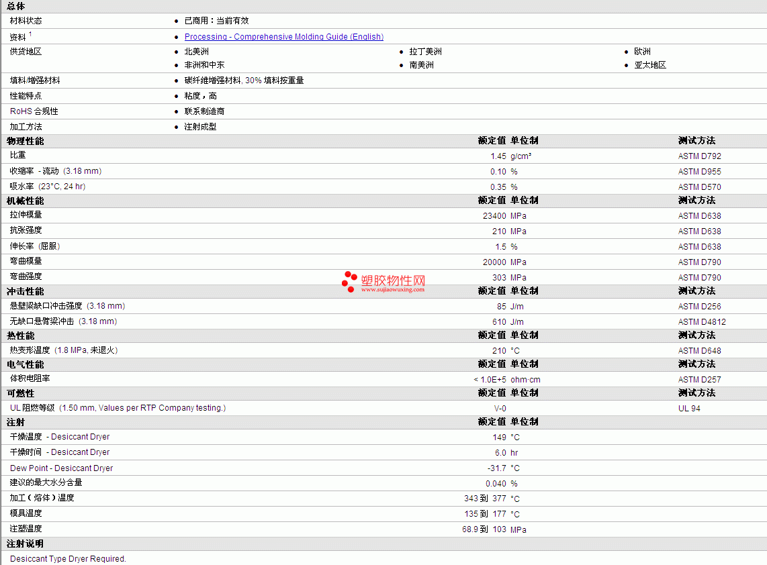Image resolution: width=767 pixels, height=565 pixels.
Task: Select V-0 flammability rating
Action: coord(500,409)
